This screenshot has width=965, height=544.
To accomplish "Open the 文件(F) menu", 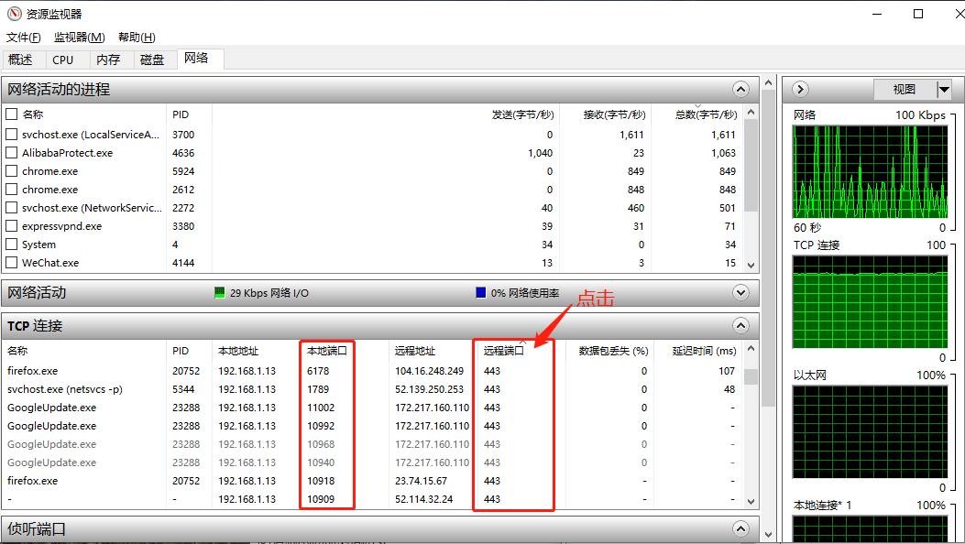I will [24, 38].
